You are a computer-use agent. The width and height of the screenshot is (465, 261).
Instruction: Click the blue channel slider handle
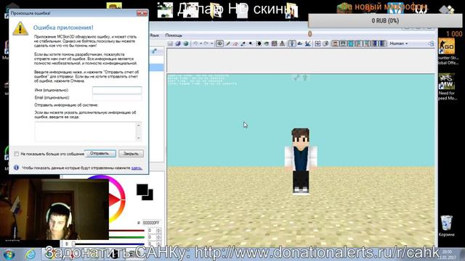(x=73, y=244)
